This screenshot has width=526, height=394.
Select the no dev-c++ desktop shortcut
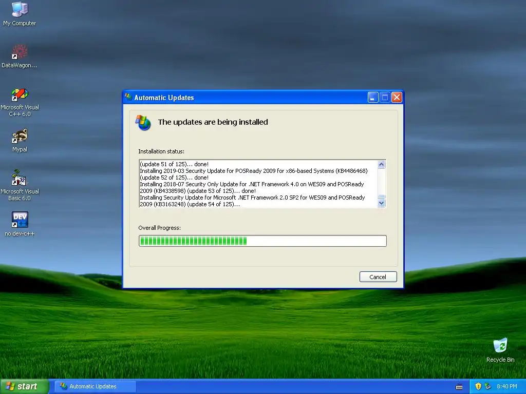(x=20, y=224)
